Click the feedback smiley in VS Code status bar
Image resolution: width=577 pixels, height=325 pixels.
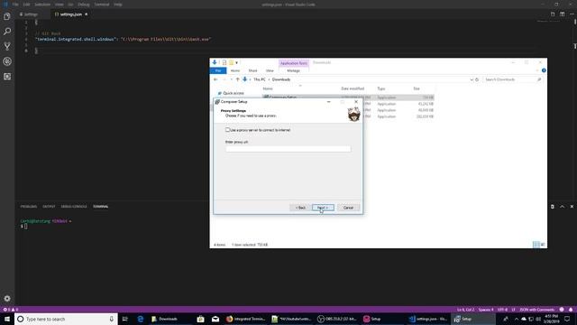(562, 310)
